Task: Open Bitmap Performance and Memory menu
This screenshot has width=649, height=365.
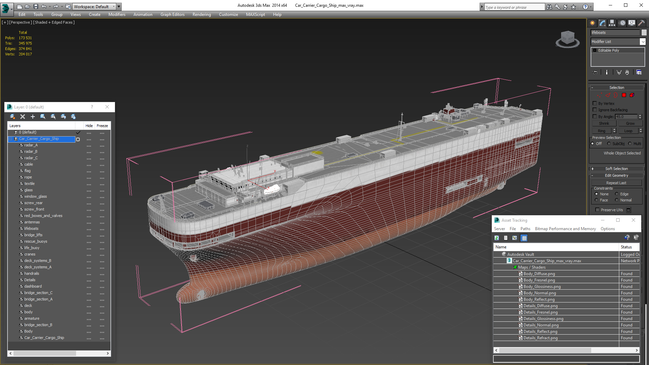Action: point(565,229)
